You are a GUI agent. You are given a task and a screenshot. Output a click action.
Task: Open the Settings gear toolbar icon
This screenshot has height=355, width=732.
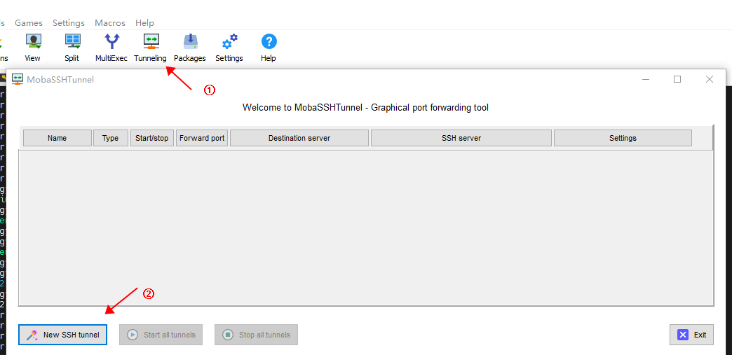tap(229, 48)
